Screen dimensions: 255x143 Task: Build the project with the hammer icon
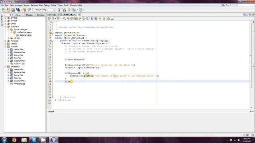(59, 10)
